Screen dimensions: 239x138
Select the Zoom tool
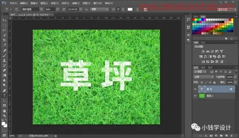click(4, 116)
